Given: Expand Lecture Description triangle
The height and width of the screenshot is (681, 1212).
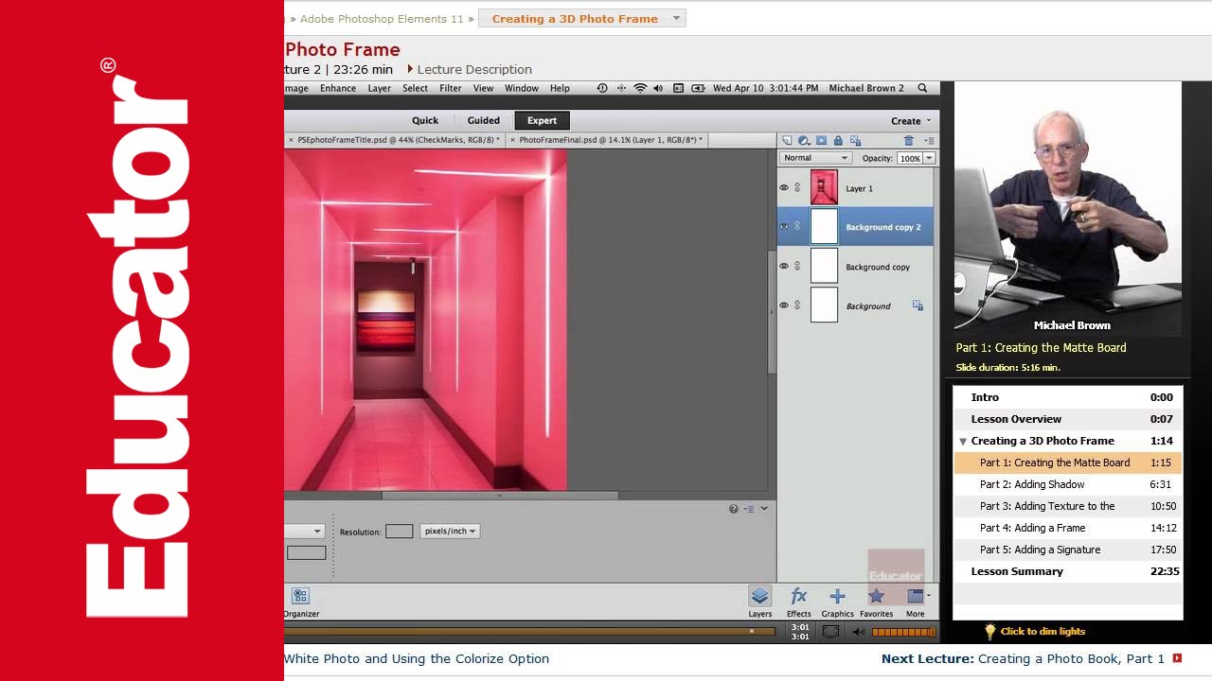Looking at the screenshot, I should coord(410,69).
